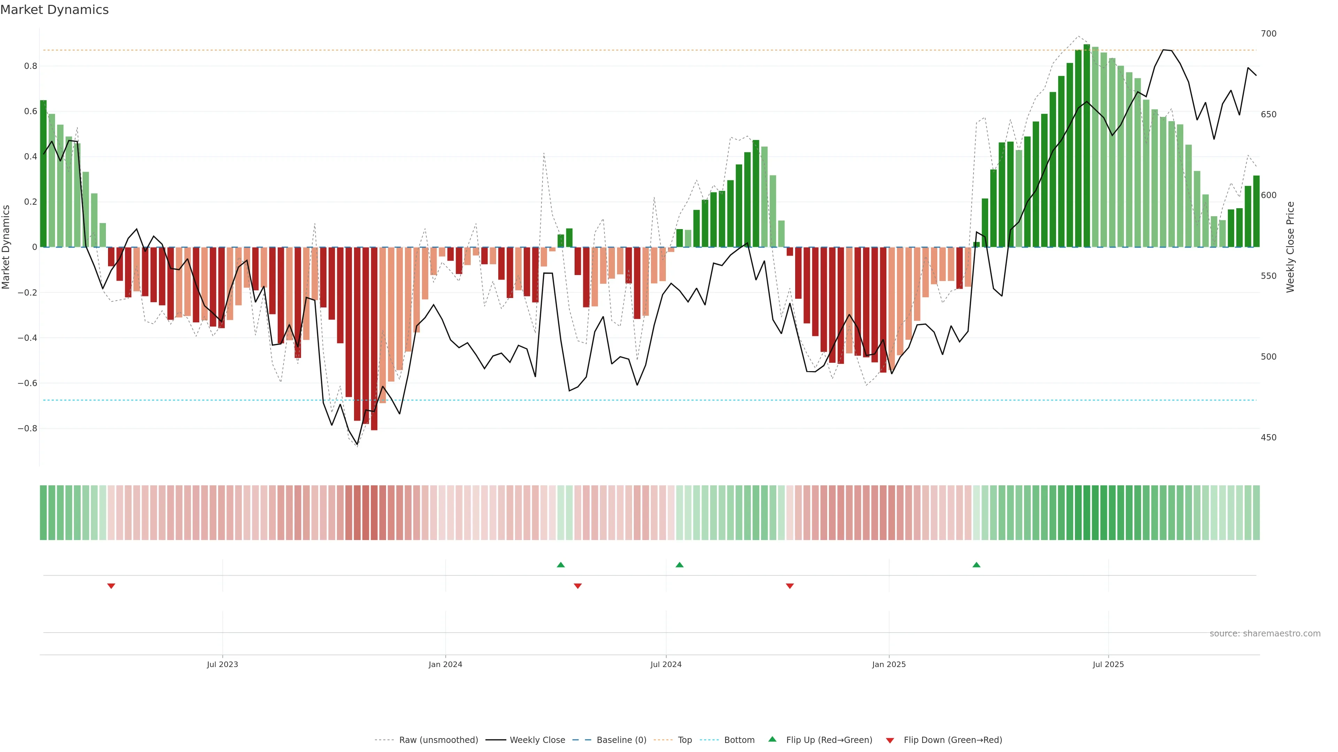Click the Top legend entry

click(685, 740)
